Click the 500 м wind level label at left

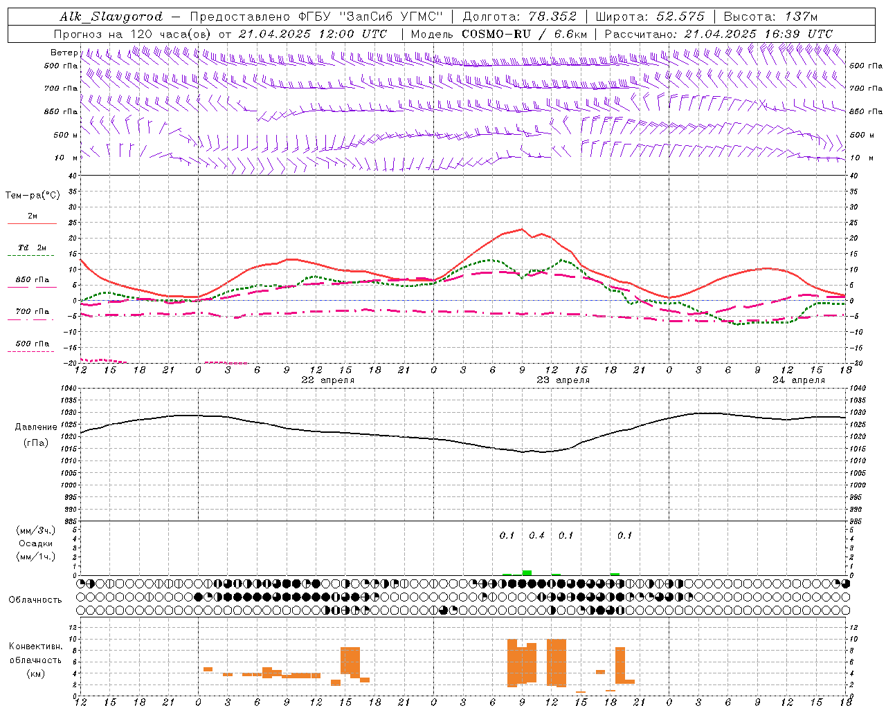click(66, 135)
